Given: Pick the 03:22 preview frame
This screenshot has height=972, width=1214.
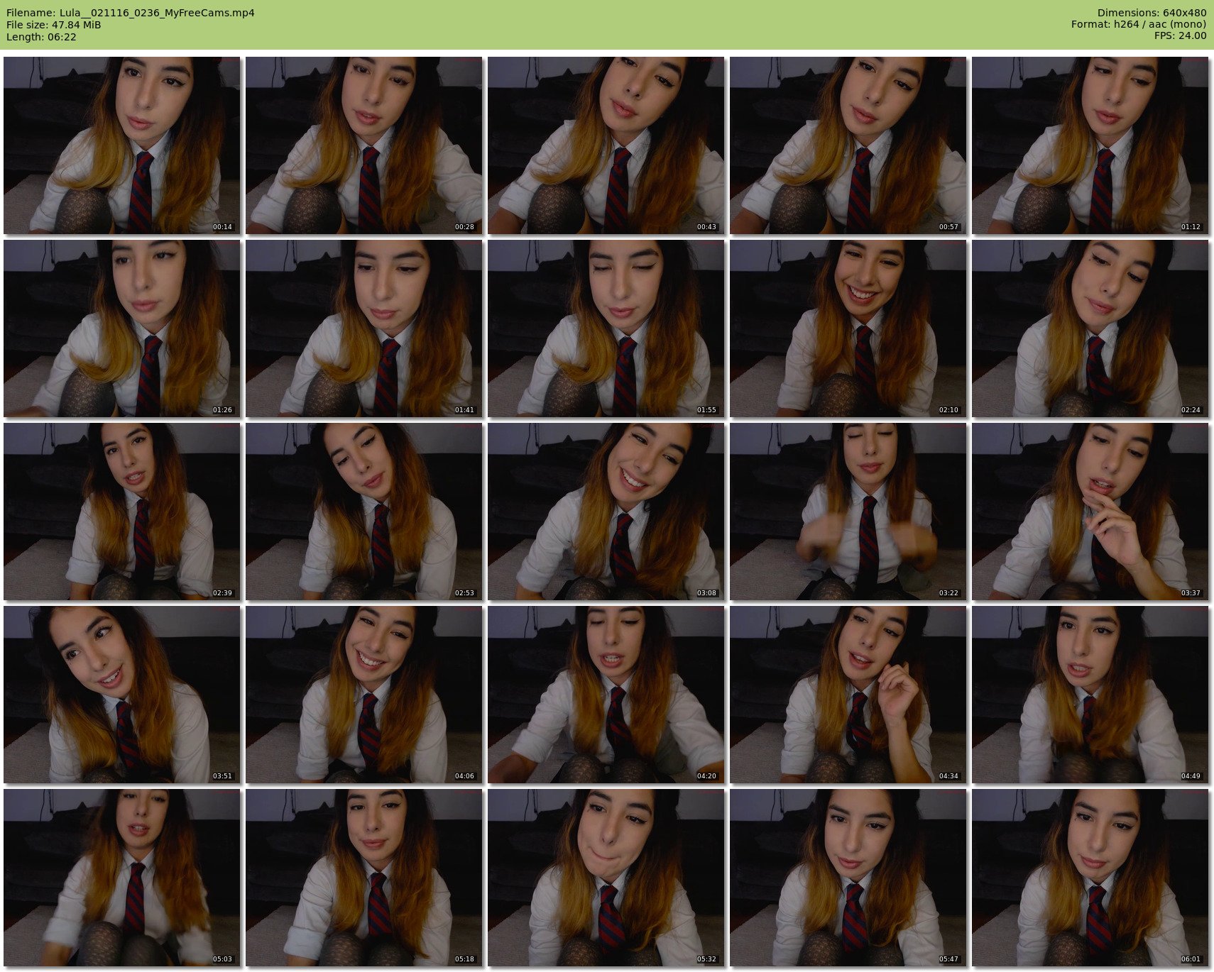Looking at the screenshot, I should [848, 512].
